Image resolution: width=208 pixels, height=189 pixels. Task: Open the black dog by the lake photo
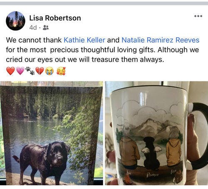52,133
